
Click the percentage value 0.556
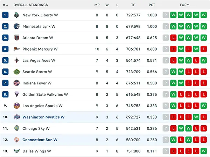click(152, 72)
